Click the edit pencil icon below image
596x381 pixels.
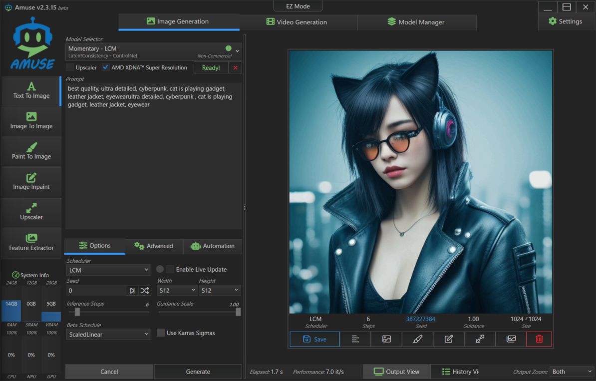coord(449,339)
